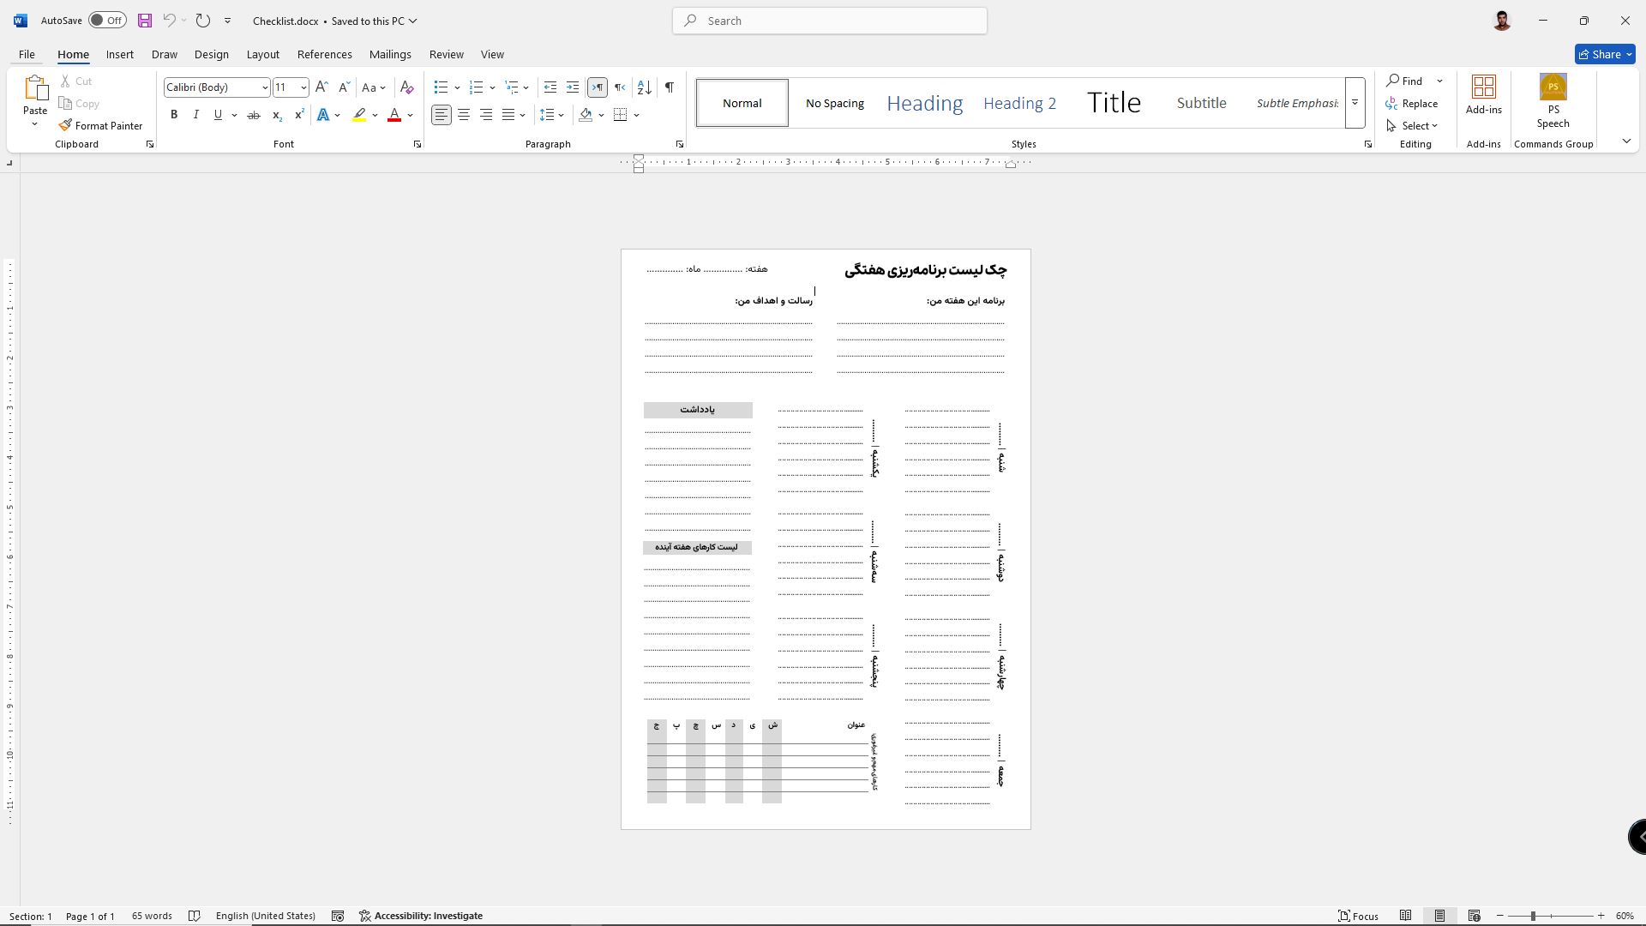Switch to the References tab
The image size is (1646, 926).
(x=324, y=54)
